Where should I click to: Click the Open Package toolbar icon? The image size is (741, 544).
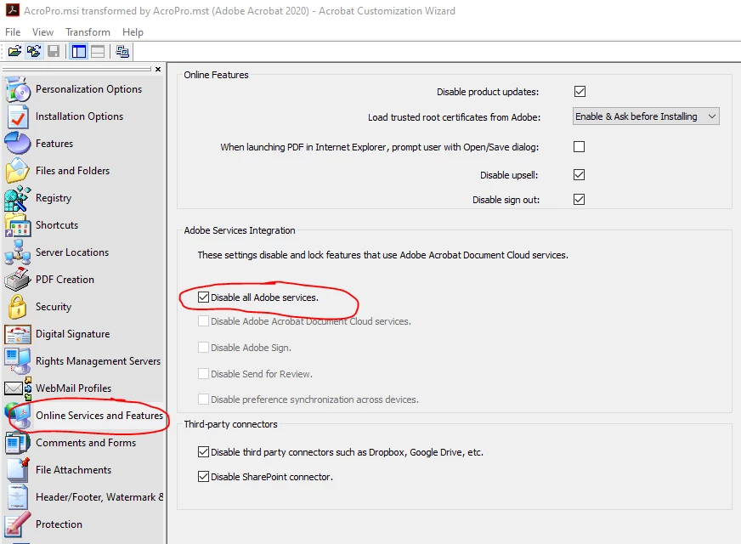click(14, 51)
